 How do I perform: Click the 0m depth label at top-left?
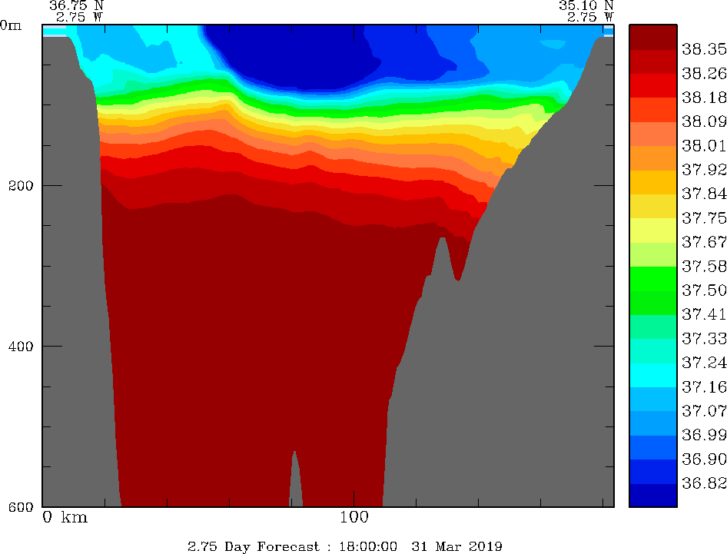coord(11,25)
